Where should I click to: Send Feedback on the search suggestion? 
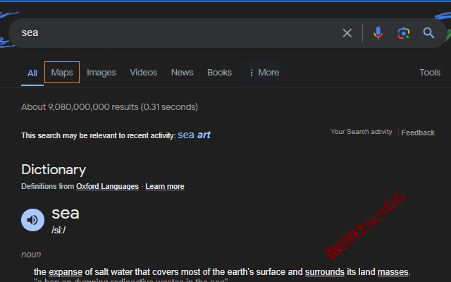tap(418, 133)
